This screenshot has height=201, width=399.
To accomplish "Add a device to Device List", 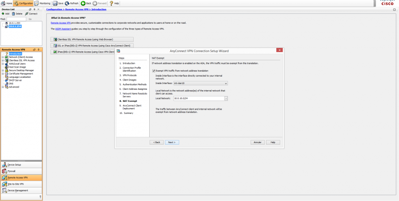I will tap(5, 14).
